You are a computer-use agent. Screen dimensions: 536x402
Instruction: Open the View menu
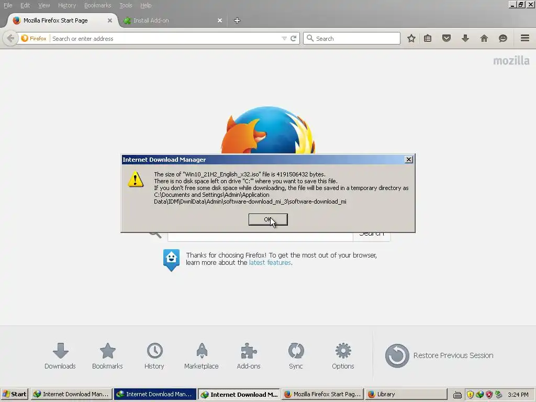(44, 5)
